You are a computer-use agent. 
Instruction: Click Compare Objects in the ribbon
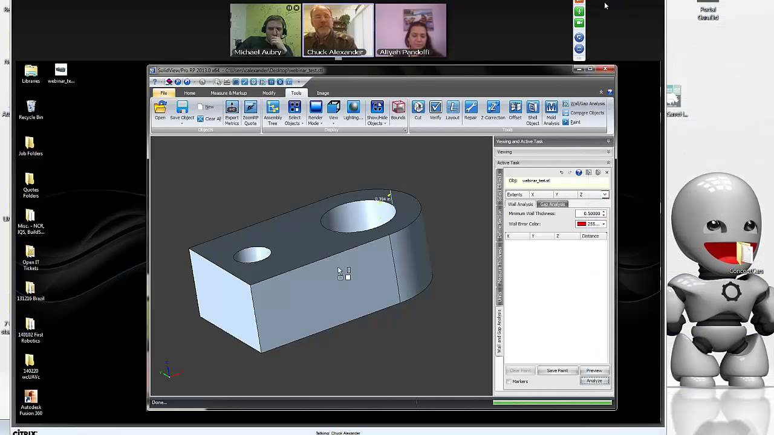pyautogui.click(x=583, y=113)
